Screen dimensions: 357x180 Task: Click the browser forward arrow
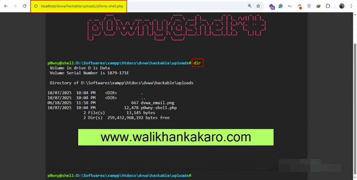15,6
